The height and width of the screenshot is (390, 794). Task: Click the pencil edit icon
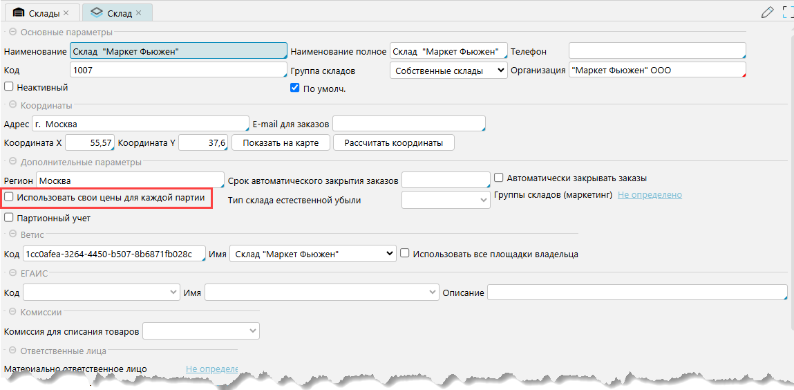click(767, 12)
